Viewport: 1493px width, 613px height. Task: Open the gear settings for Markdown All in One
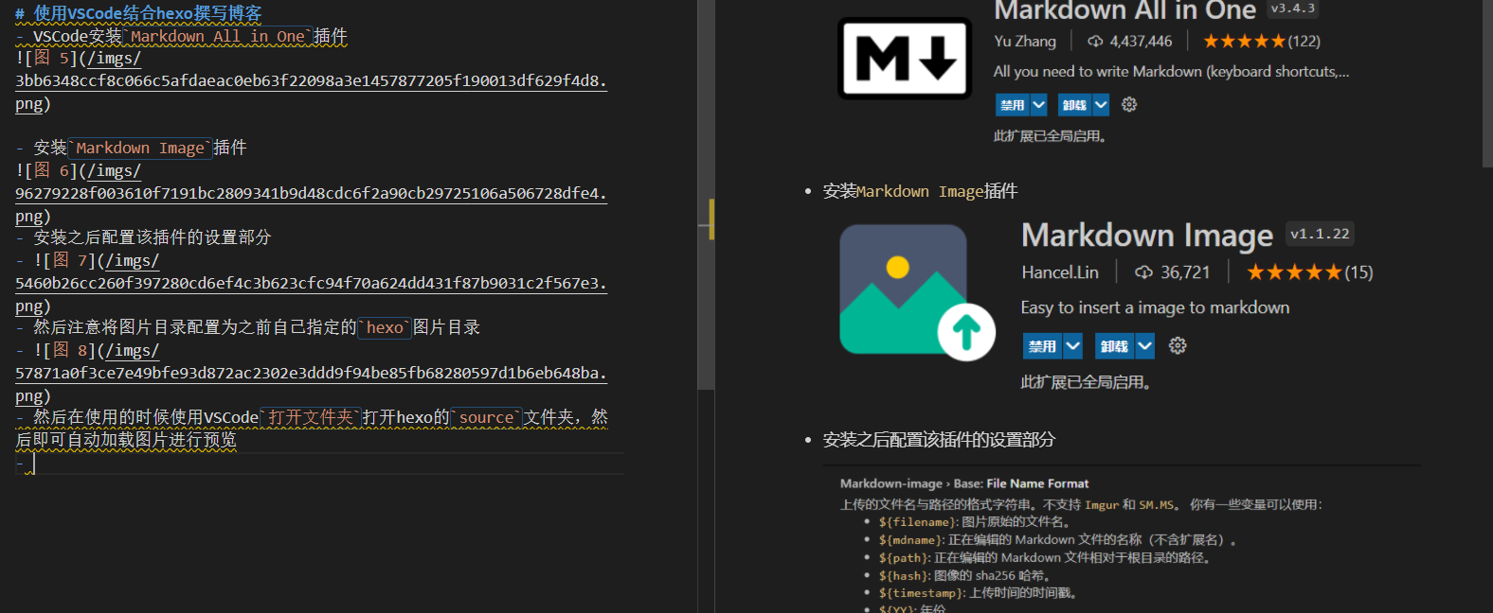coord(1129,105)
